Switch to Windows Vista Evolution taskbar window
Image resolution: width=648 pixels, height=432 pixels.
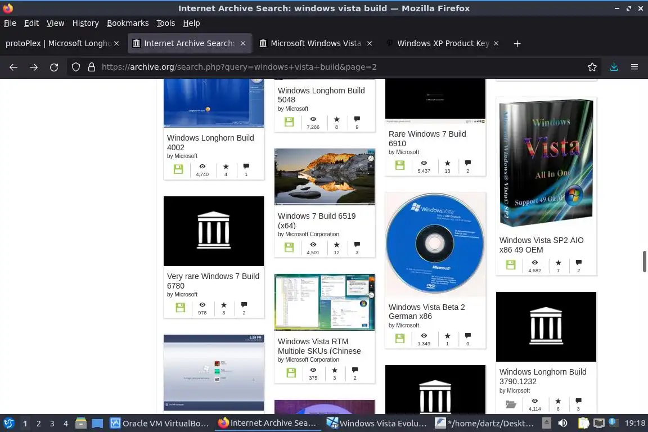point(376,424)
